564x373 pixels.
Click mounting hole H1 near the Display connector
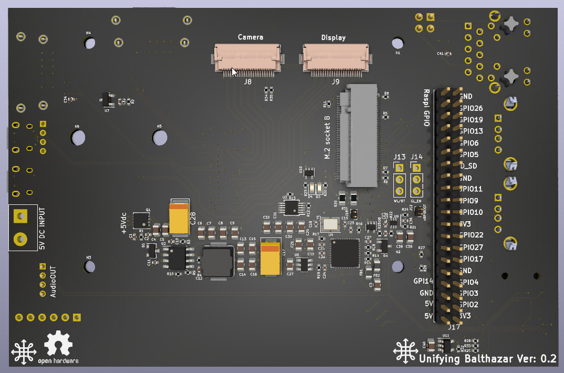pyautogui.click(x=398, y=43)
